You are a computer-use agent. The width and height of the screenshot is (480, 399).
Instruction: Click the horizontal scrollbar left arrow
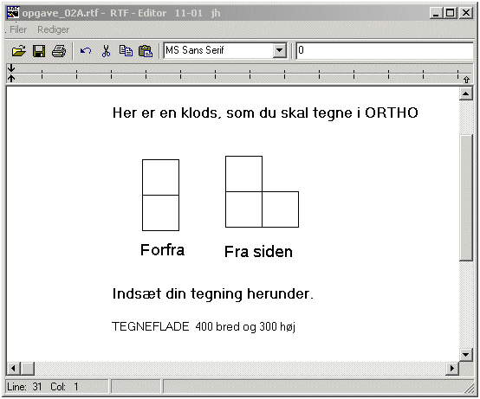click(x=13, y=368)
